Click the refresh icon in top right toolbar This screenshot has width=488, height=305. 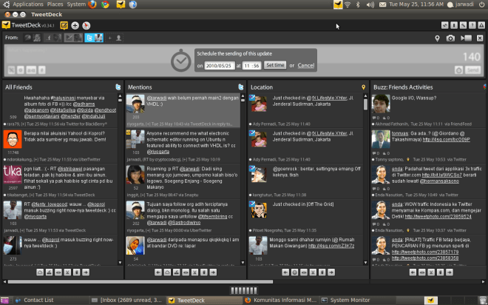click(x=444, y=26)
